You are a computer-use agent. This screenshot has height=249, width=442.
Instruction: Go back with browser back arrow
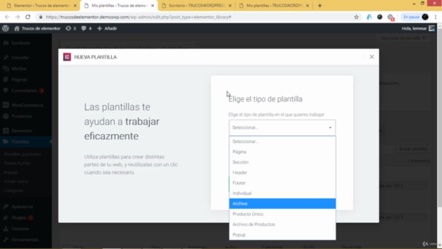tap(7, 17)
